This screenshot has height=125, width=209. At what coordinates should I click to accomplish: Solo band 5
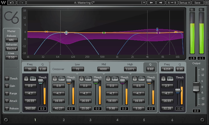point(135,79)
